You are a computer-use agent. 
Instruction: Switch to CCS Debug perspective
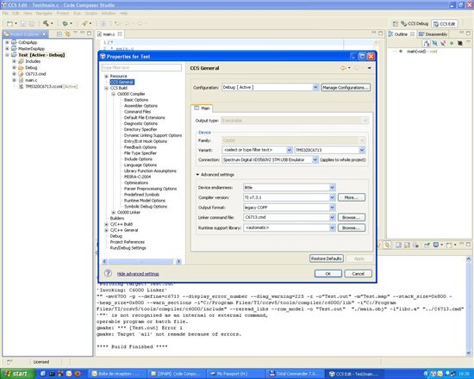point(415,23)
